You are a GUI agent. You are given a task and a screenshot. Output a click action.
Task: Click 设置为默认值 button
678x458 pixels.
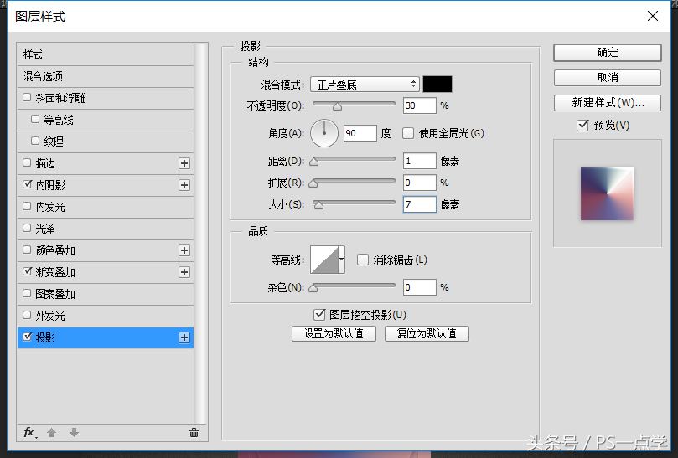(x=334, y=333)
